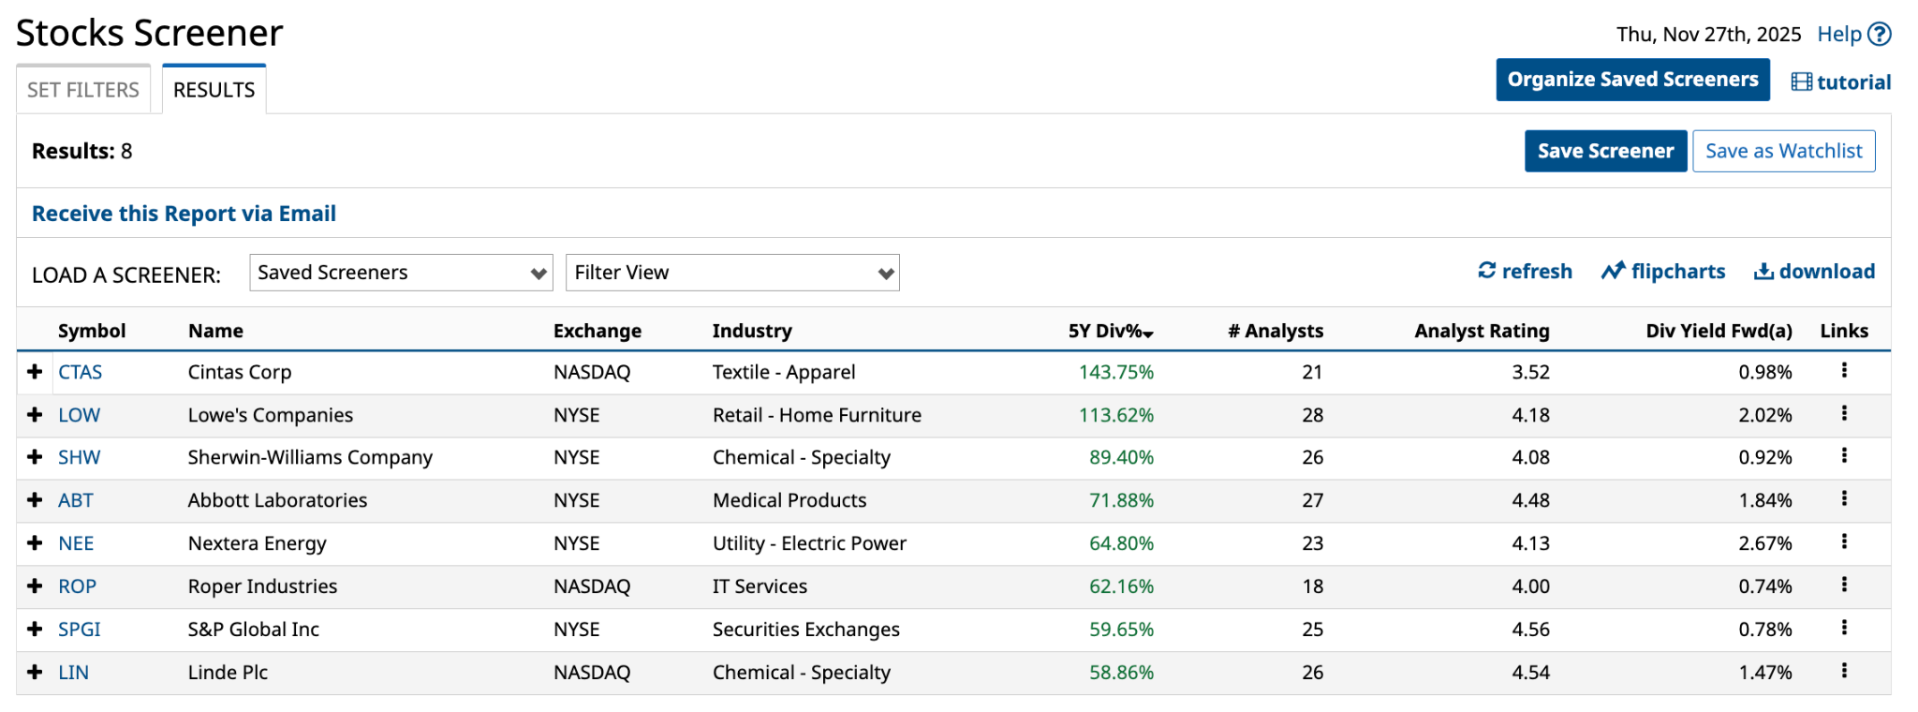The width and height of the screenshot is (1918, 712).
Task: Select the RESULTS tab
Action: [x=214, y=90]
